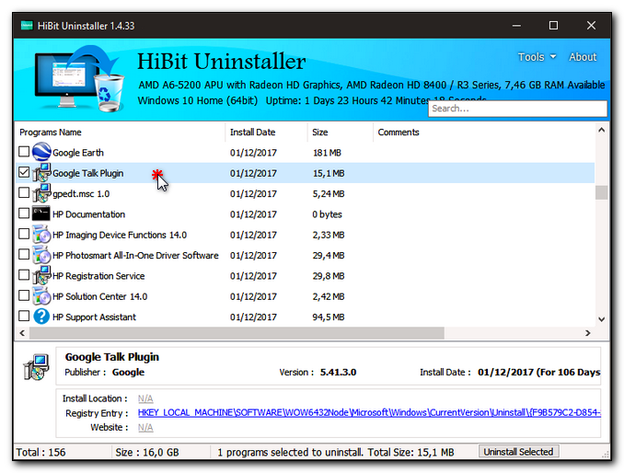Click the HP Documentation console icon

[x=41, y=213]
